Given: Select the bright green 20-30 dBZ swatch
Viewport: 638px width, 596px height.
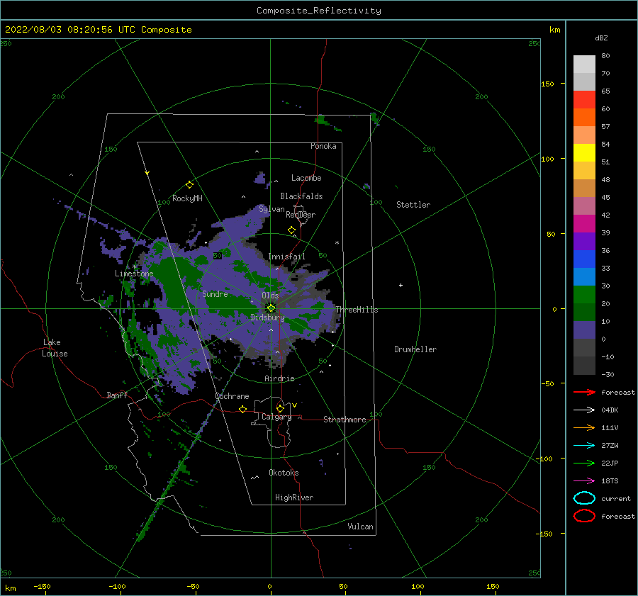Looking at the screenshot, I should coord(584,294).
